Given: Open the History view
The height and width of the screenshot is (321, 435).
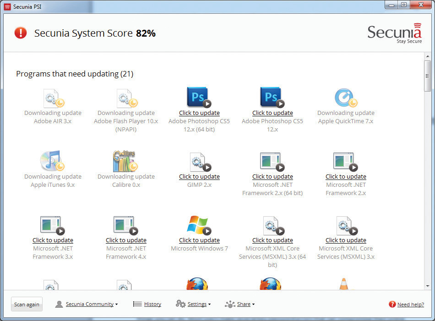Looking at the screenshot, I should [152, 304].
